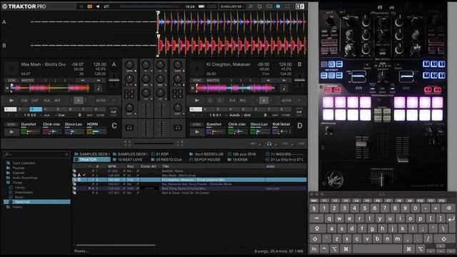Adjust Deck B pitch fader
The width and height of the screenshot is (457, 257).
click(x=299, y=80)
